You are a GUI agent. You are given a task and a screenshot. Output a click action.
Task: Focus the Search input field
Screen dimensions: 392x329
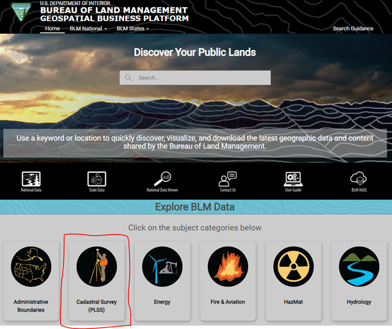195,78
